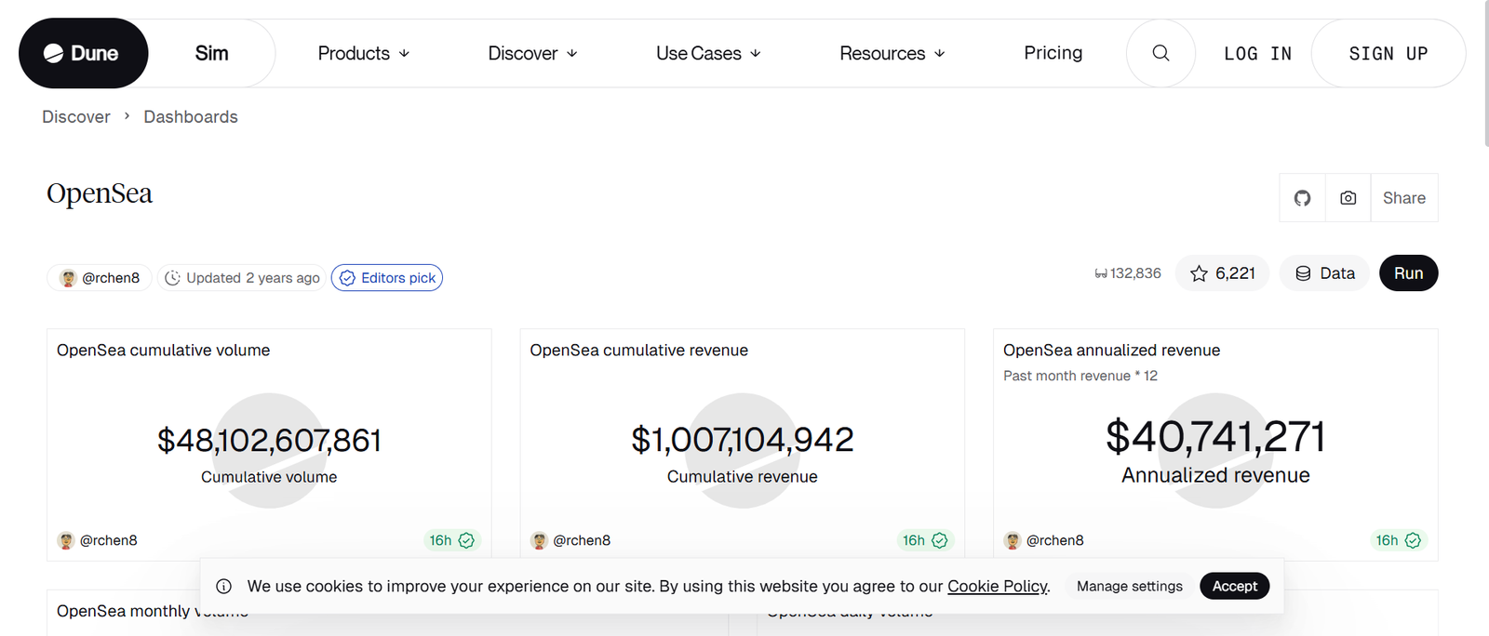Click the Dune logo home button
1489x636 pixels.
[83, 53]
